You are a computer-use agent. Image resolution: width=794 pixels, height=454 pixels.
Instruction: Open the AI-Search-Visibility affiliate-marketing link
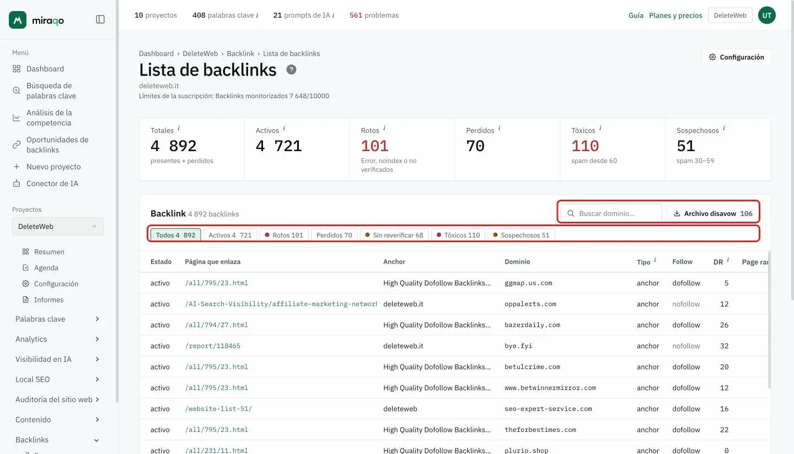pos(281,304)
